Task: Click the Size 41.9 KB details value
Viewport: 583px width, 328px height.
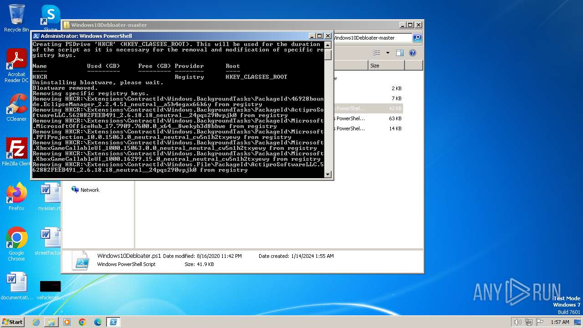Action: point(205,264)
